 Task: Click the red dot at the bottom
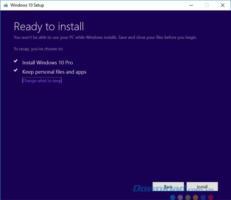click(211, 197)
